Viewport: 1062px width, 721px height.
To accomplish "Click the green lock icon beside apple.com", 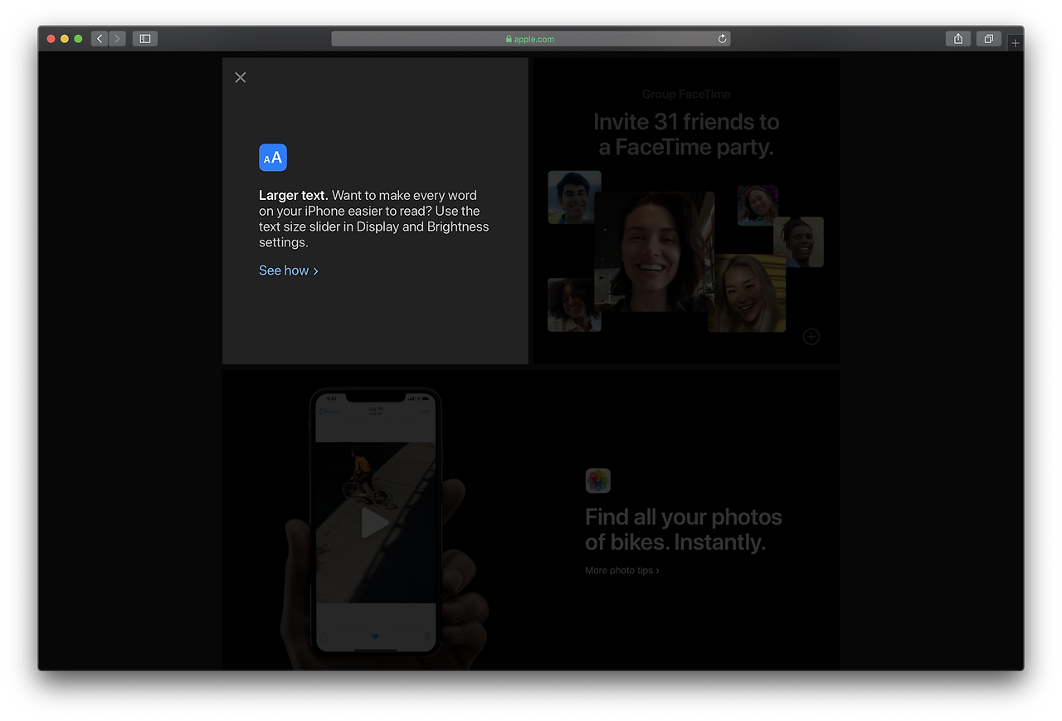I will point(509,39).
